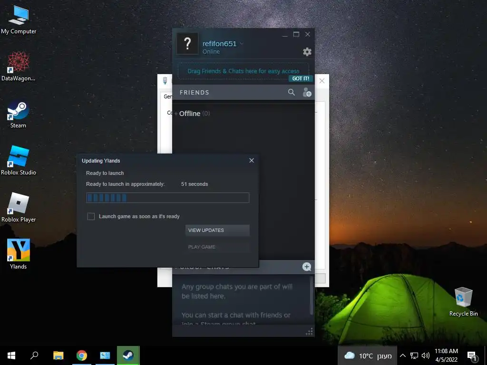Viewport: 487px width, 365px height.
Task: Open the weather widget showing 10°C
Action: pyautogui.click(x=367, y=355)
